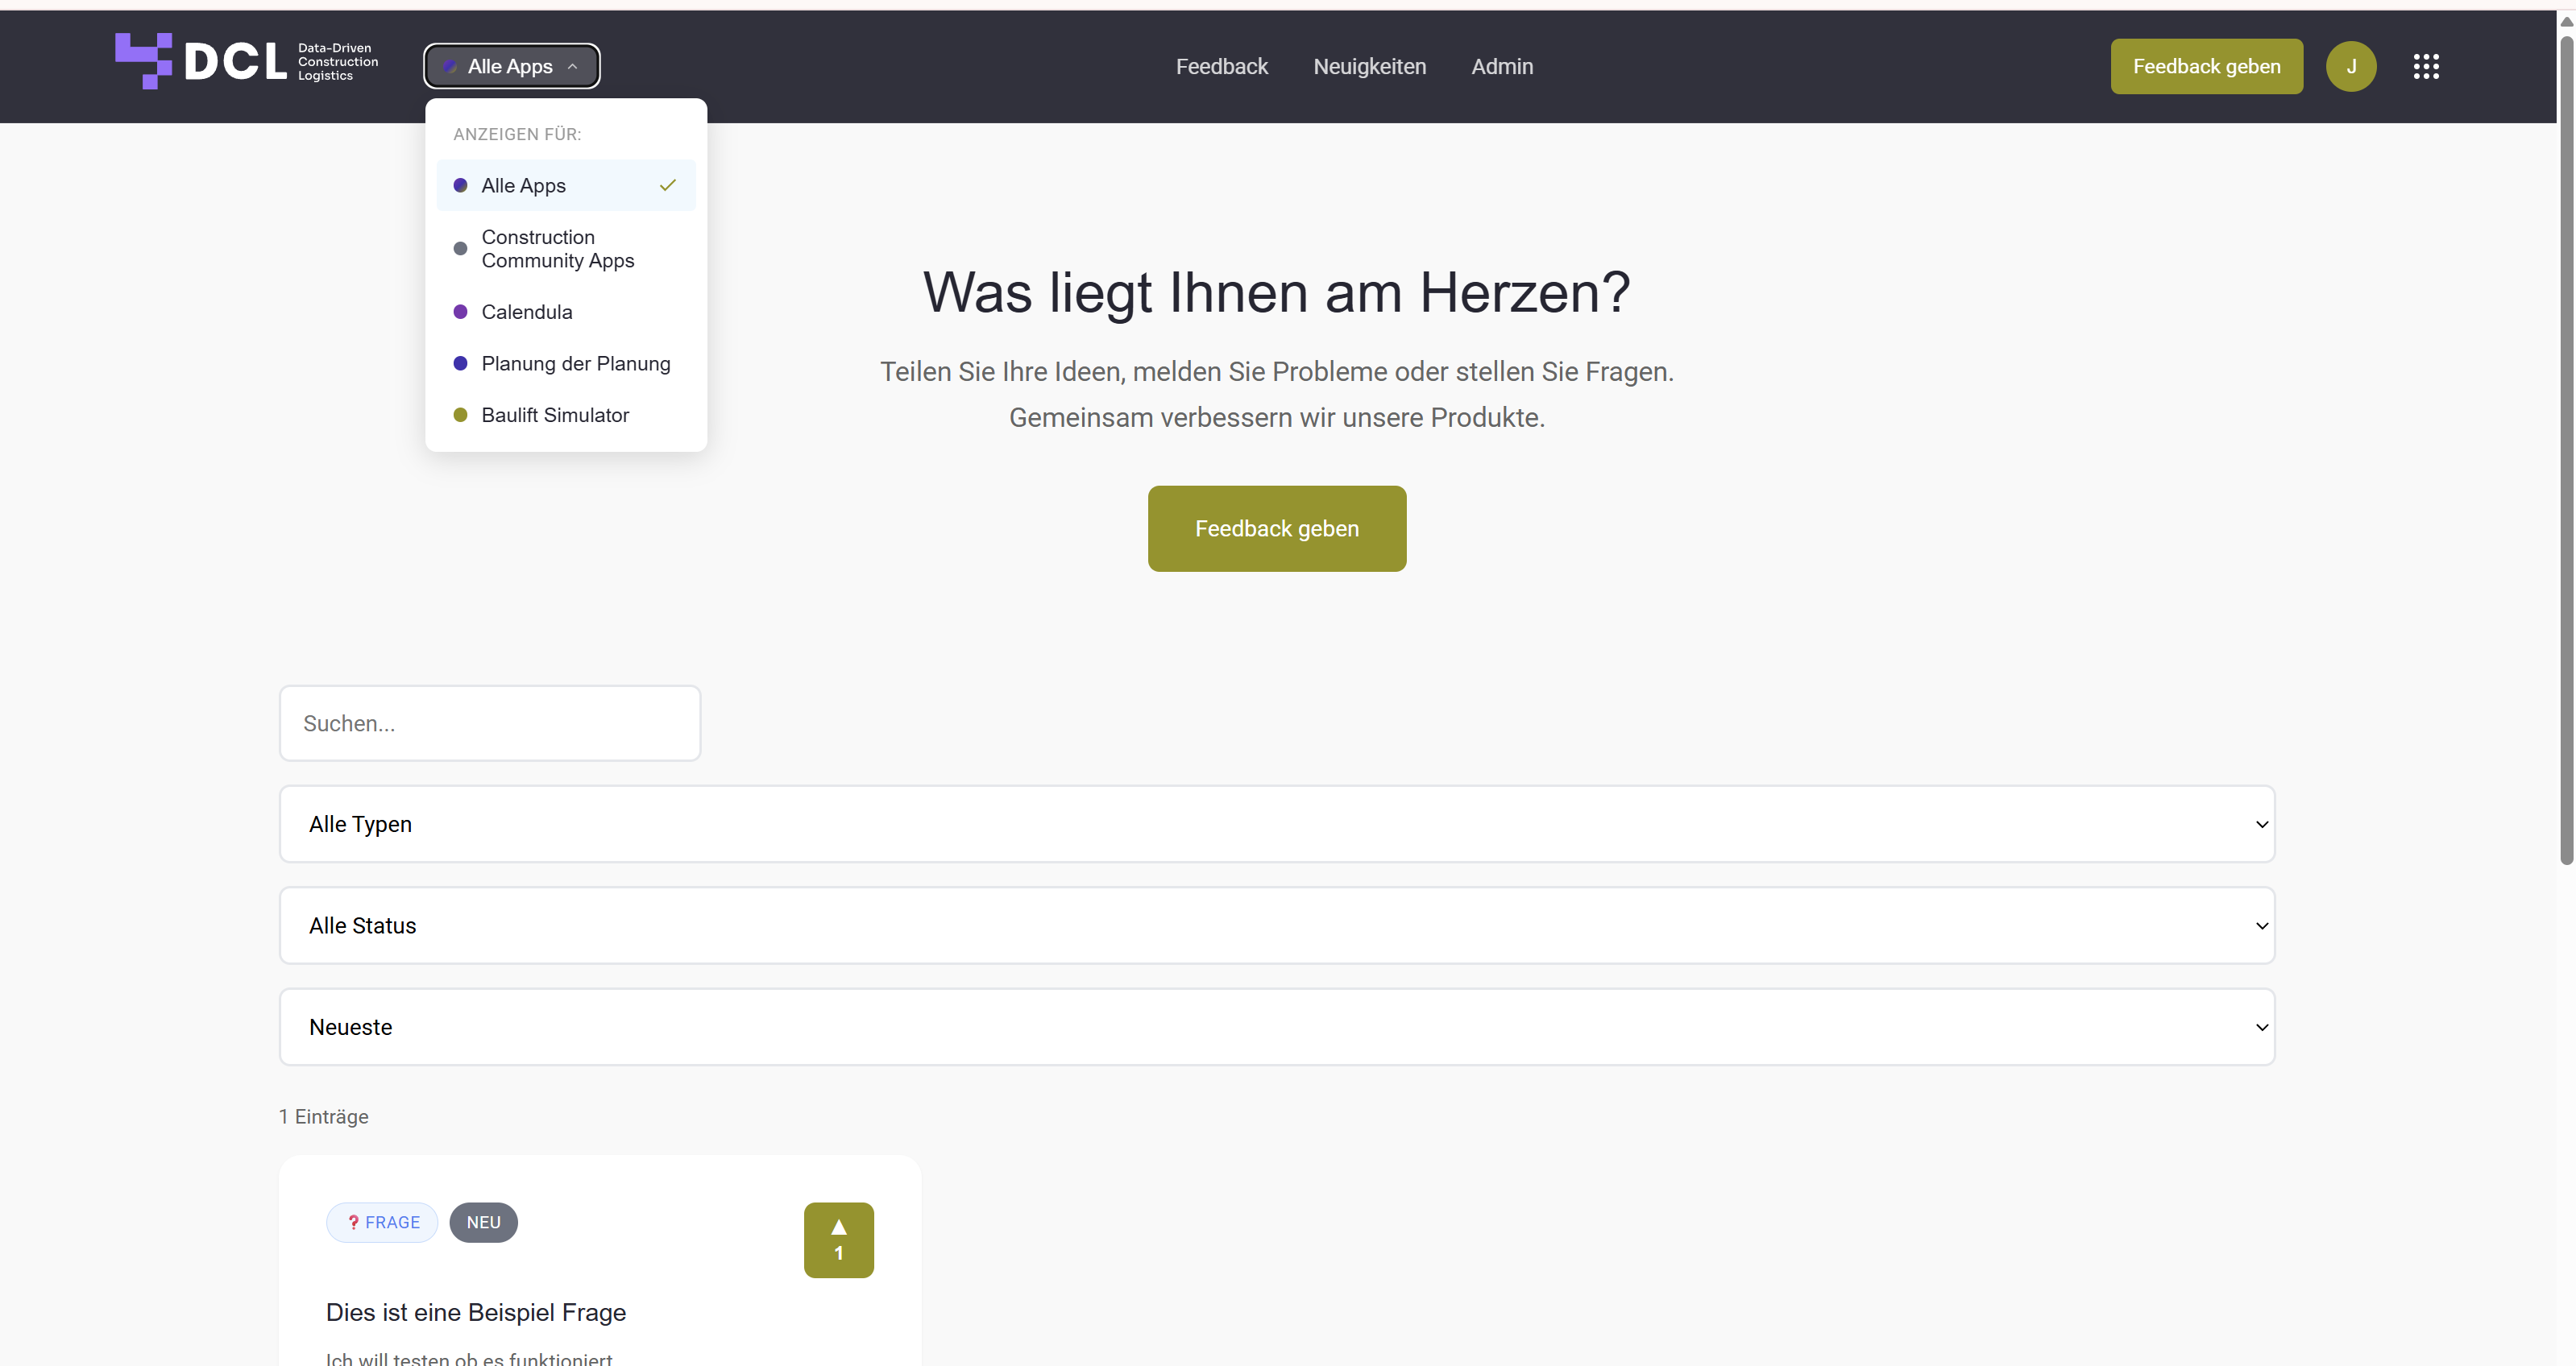Focus the Suchen search field
The width and height of the screenshot is (2576, 1366).
pos(490,723)
